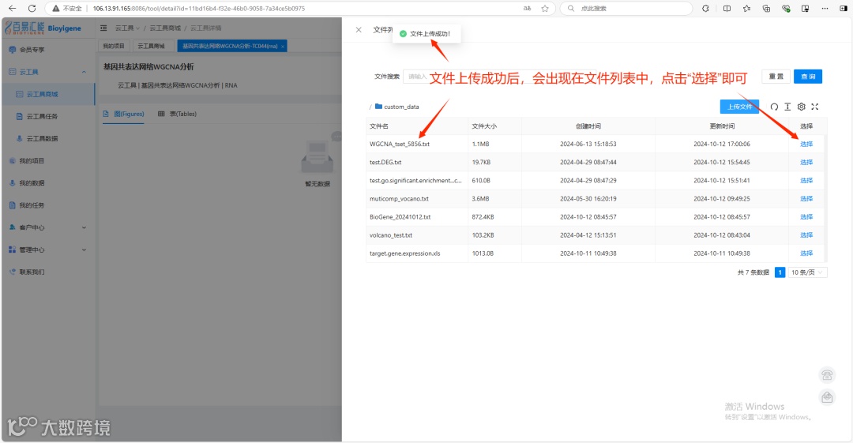
Task: Open 我的数据 in the sidebar
Action: (32, 183)
